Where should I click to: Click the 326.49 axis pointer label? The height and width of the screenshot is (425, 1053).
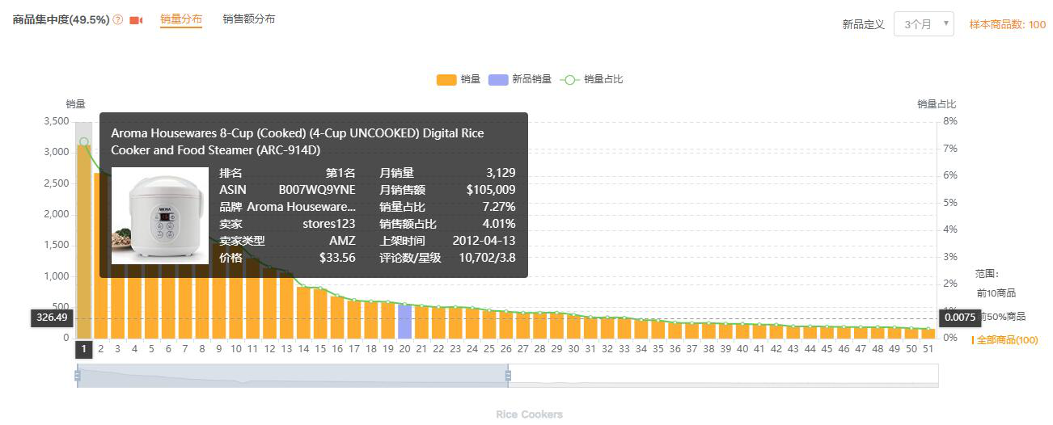tap(52, 318)
